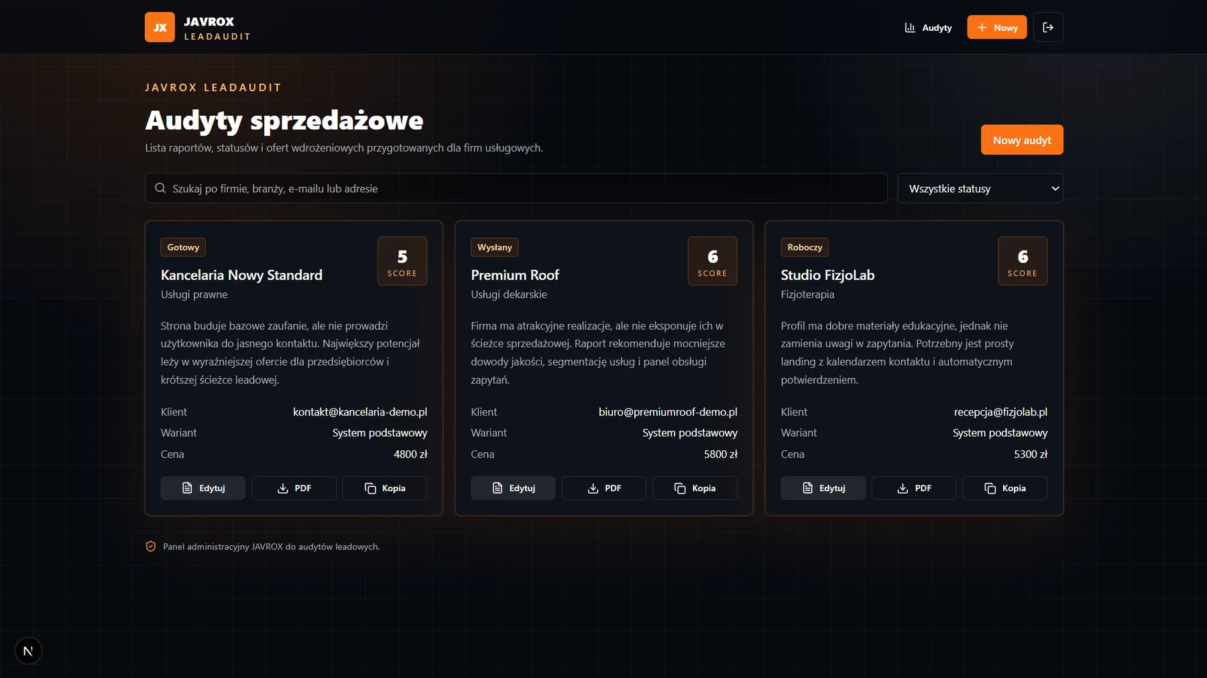Click the JAVROX LEADAUDIT brand text in header
This screenshot has width=1207, height=678.
(x=217, y=28)
